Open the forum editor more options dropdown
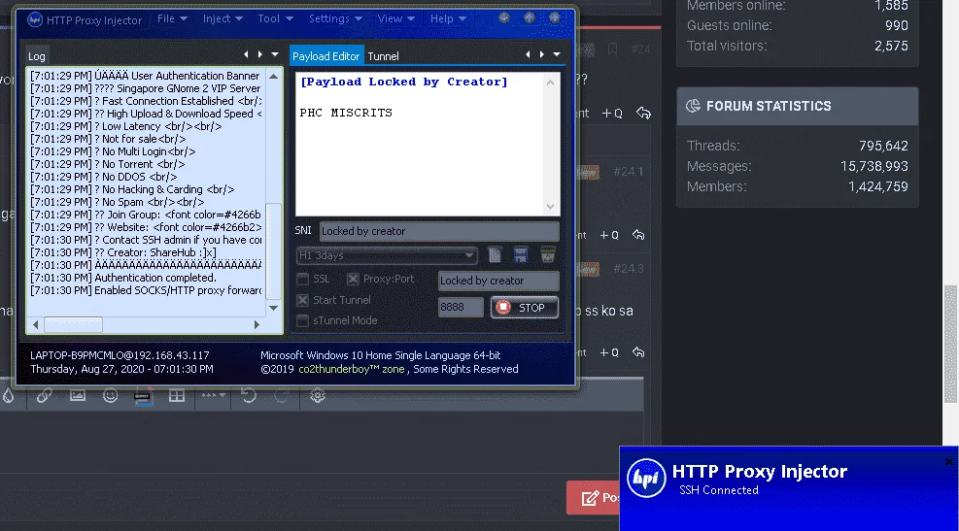The image size is (959, 531). pos(214,396)
